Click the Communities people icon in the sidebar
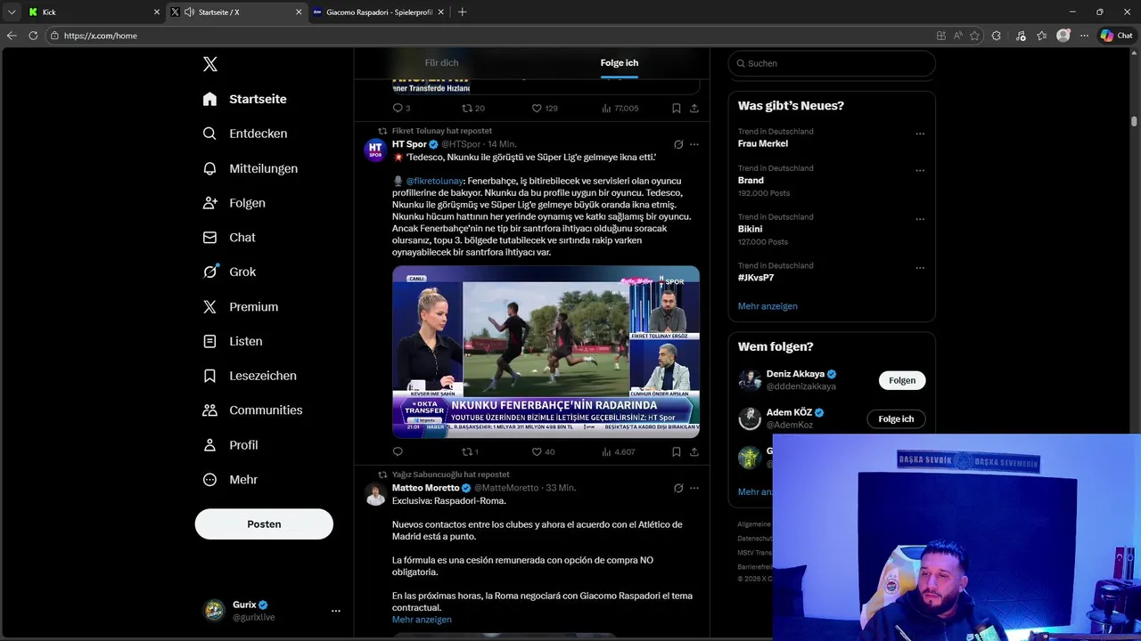Screen dimensions: 1141x641 (x=209, y=410)
